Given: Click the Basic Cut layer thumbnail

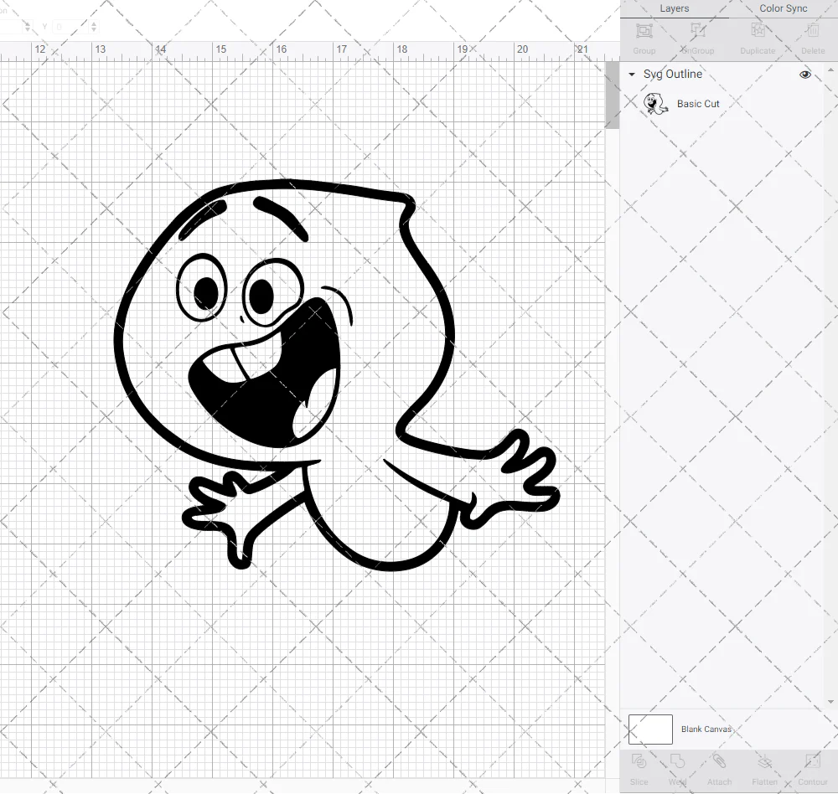Looking at the screenshot, I should pos(655,104).
